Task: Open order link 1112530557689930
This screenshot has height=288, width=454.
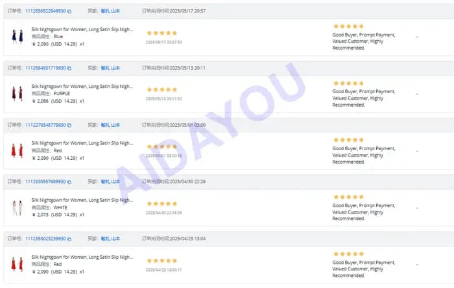Action: click(x=46, y=181)
